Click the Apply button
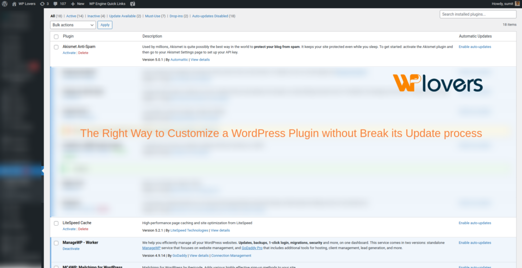Screen dimensions: 522x268 [105, 25]
